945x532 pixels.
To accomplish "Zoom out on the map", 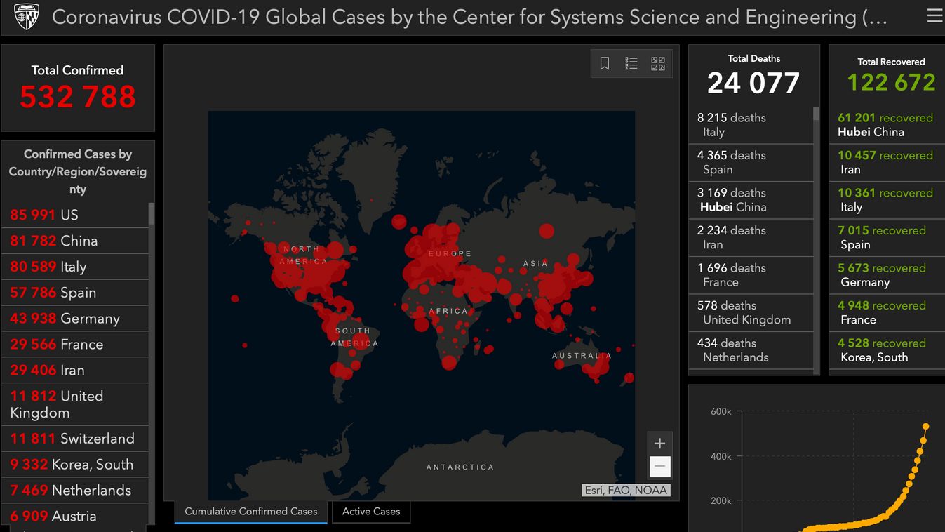I will [x=659, y=467].
